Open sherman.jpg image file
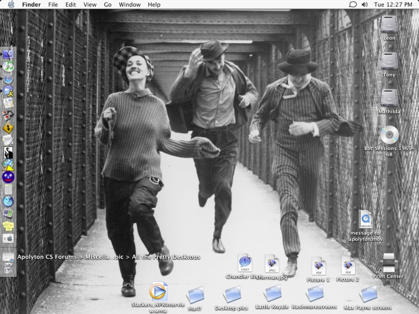 tap(271, 263)
